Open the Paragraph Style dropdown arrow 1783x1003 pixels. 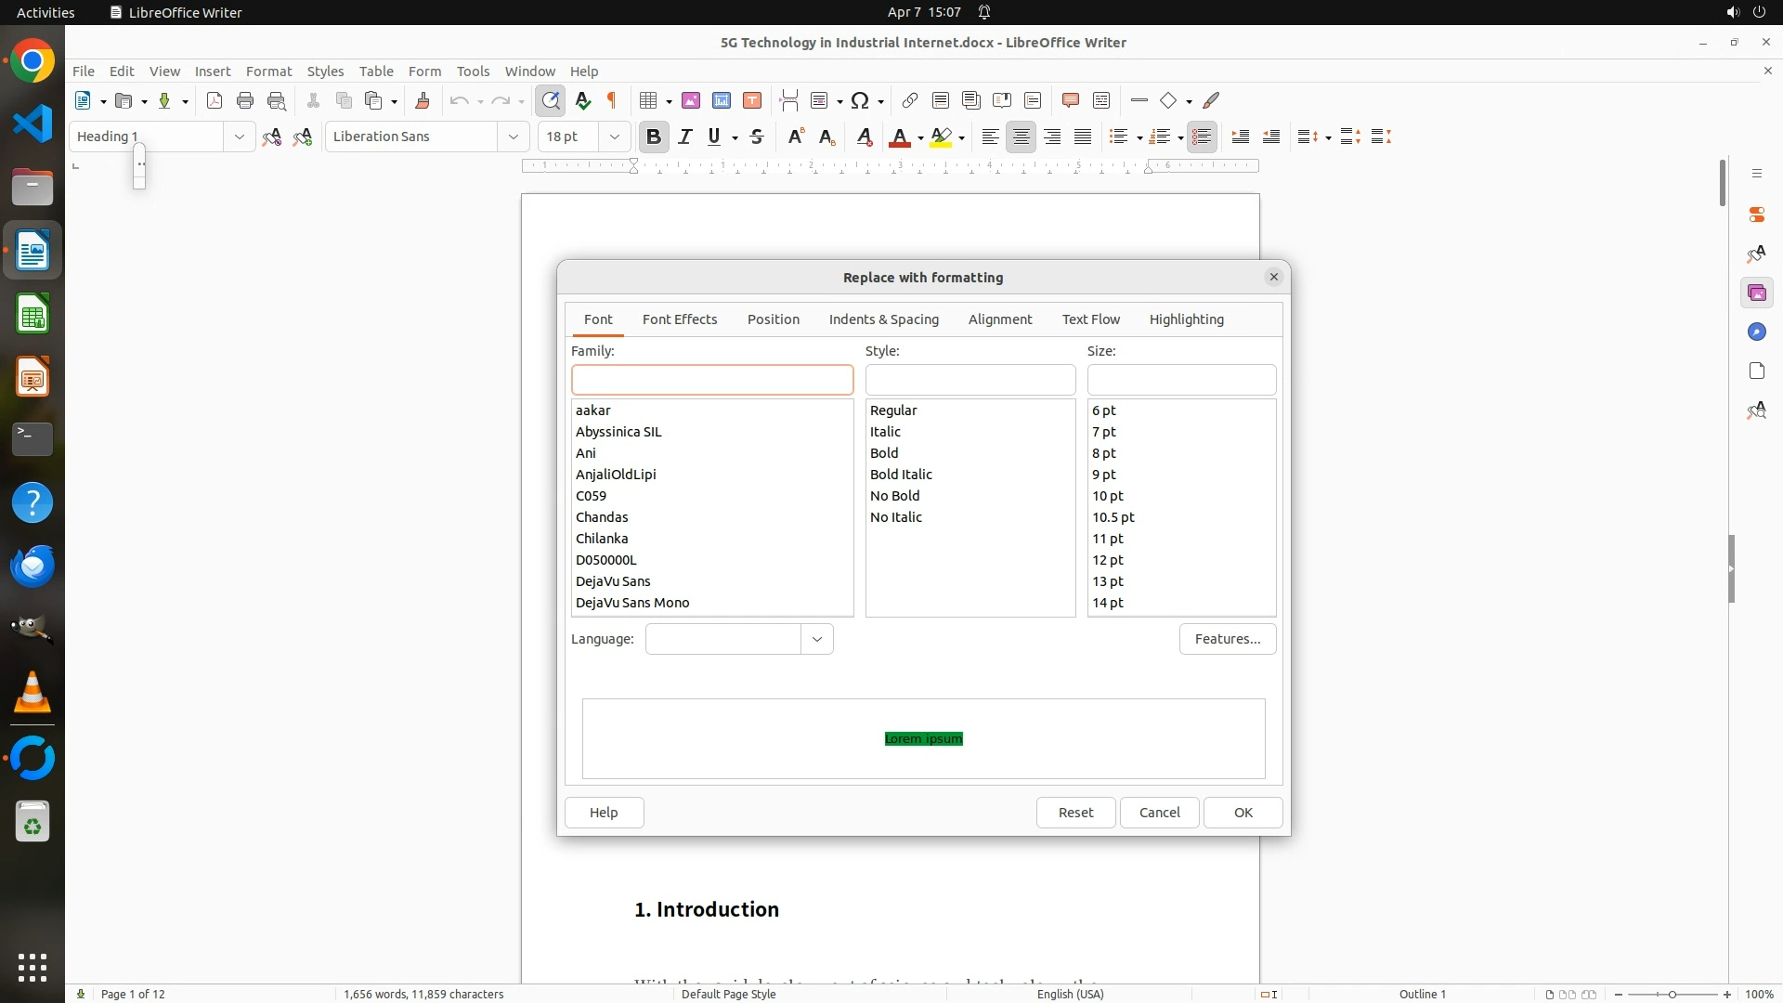pos(239,137)
